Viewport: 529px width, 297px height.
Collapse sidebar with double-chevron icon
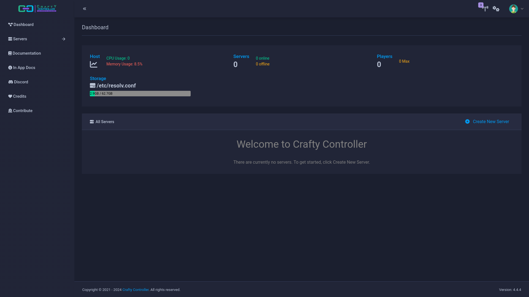click(85, 9)
